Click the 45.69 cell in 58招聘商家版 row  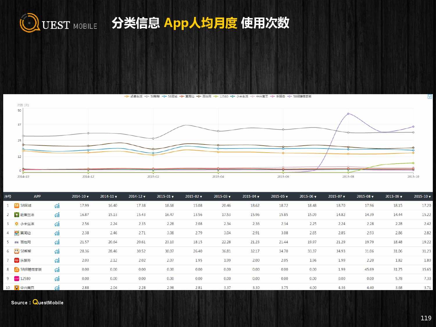[x=369, y=269]
